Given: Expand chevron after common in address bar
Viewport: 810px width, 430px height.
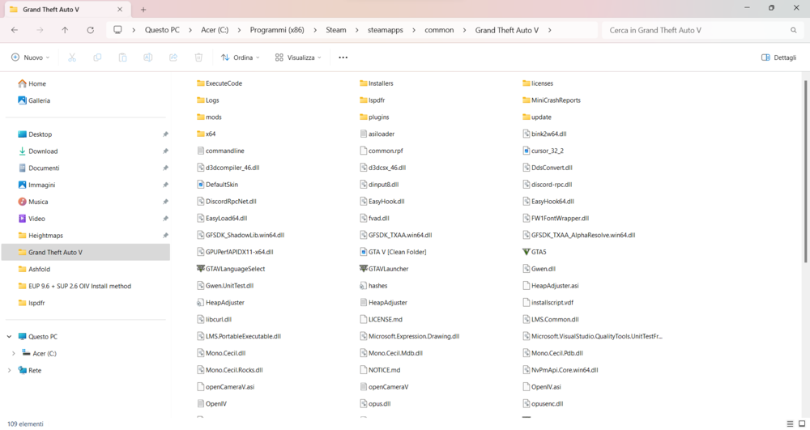Looking at the screenshot, I should (x=464, y=30).
